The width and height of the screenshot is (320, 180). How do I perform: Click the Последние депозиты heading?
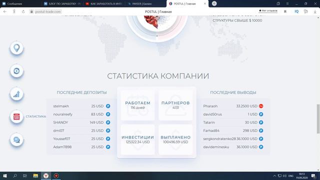click(81, 92)
